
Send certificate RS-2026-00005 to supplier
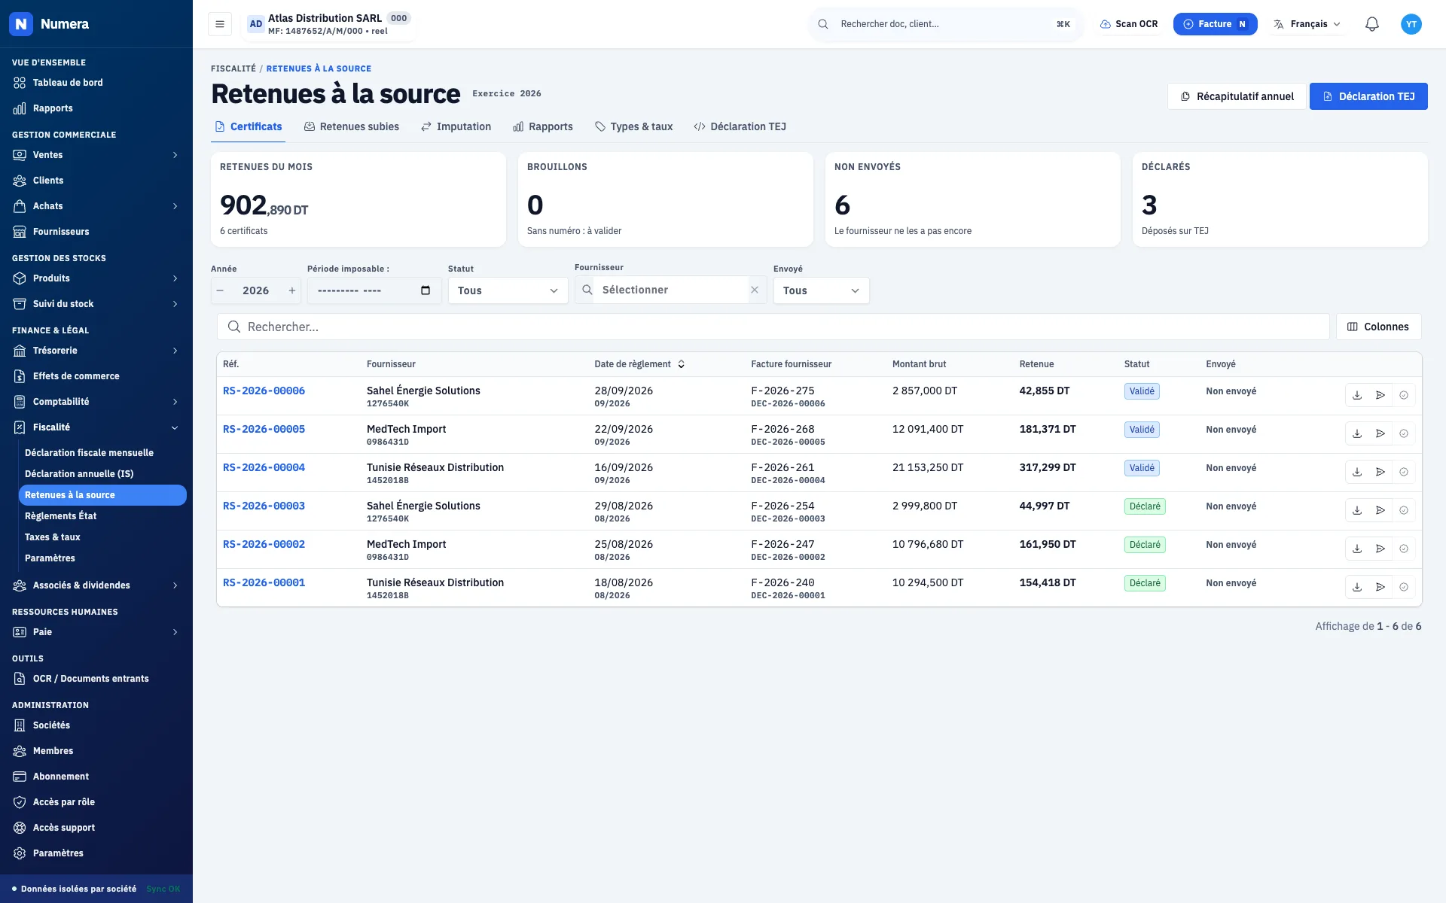[1380, 433]
